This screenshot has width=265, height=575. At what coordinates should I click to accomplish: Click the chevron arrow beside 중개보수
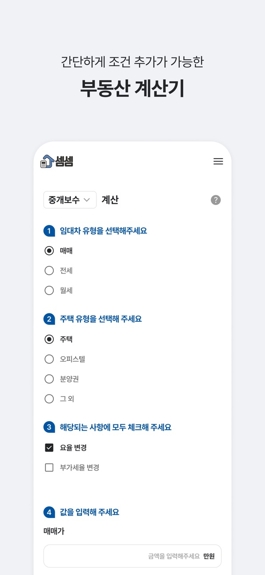coord(87,200)
